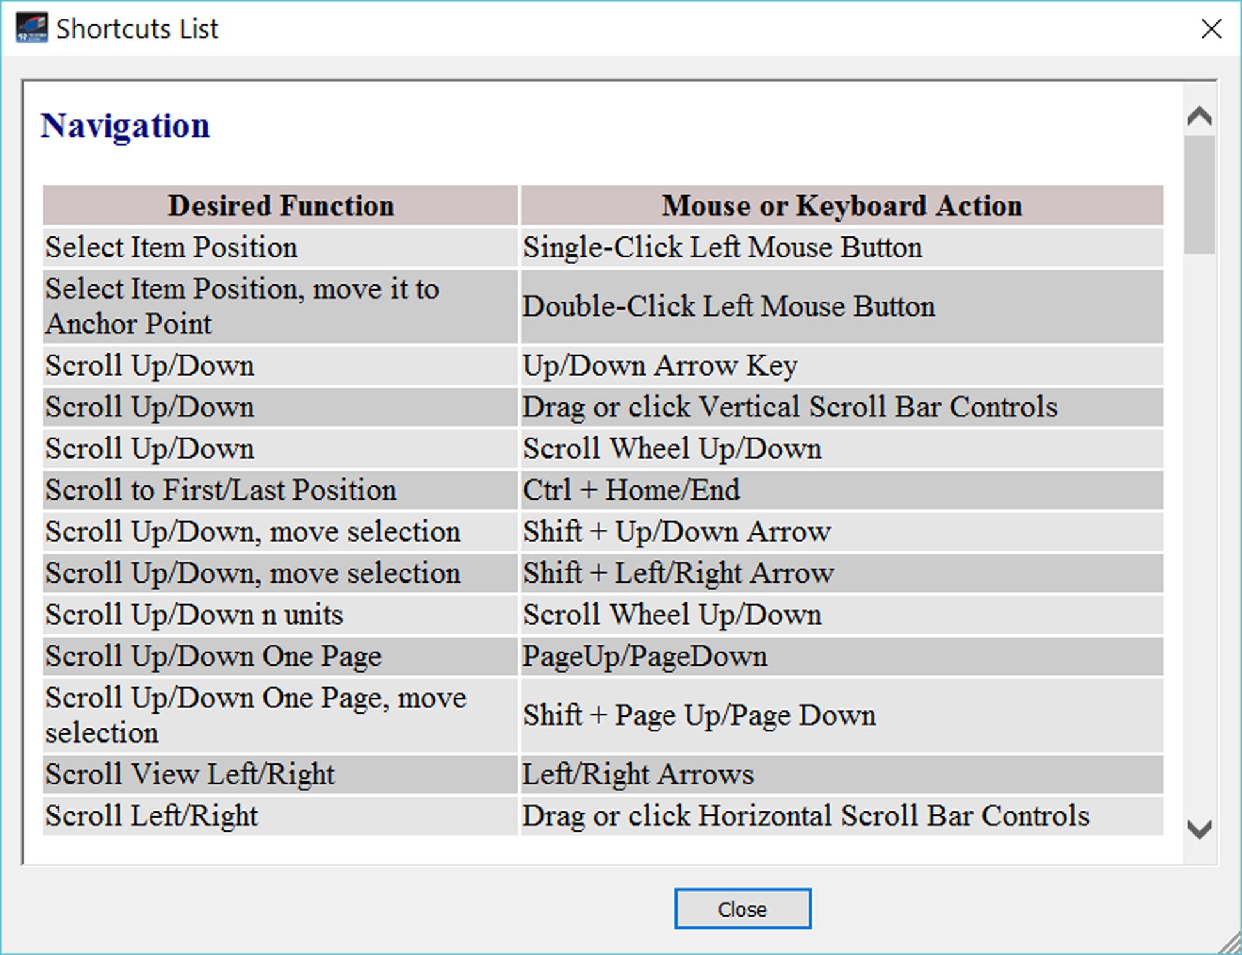
Task: Click 'Left/Right Arrows' cell
Action: pos(842,774)
